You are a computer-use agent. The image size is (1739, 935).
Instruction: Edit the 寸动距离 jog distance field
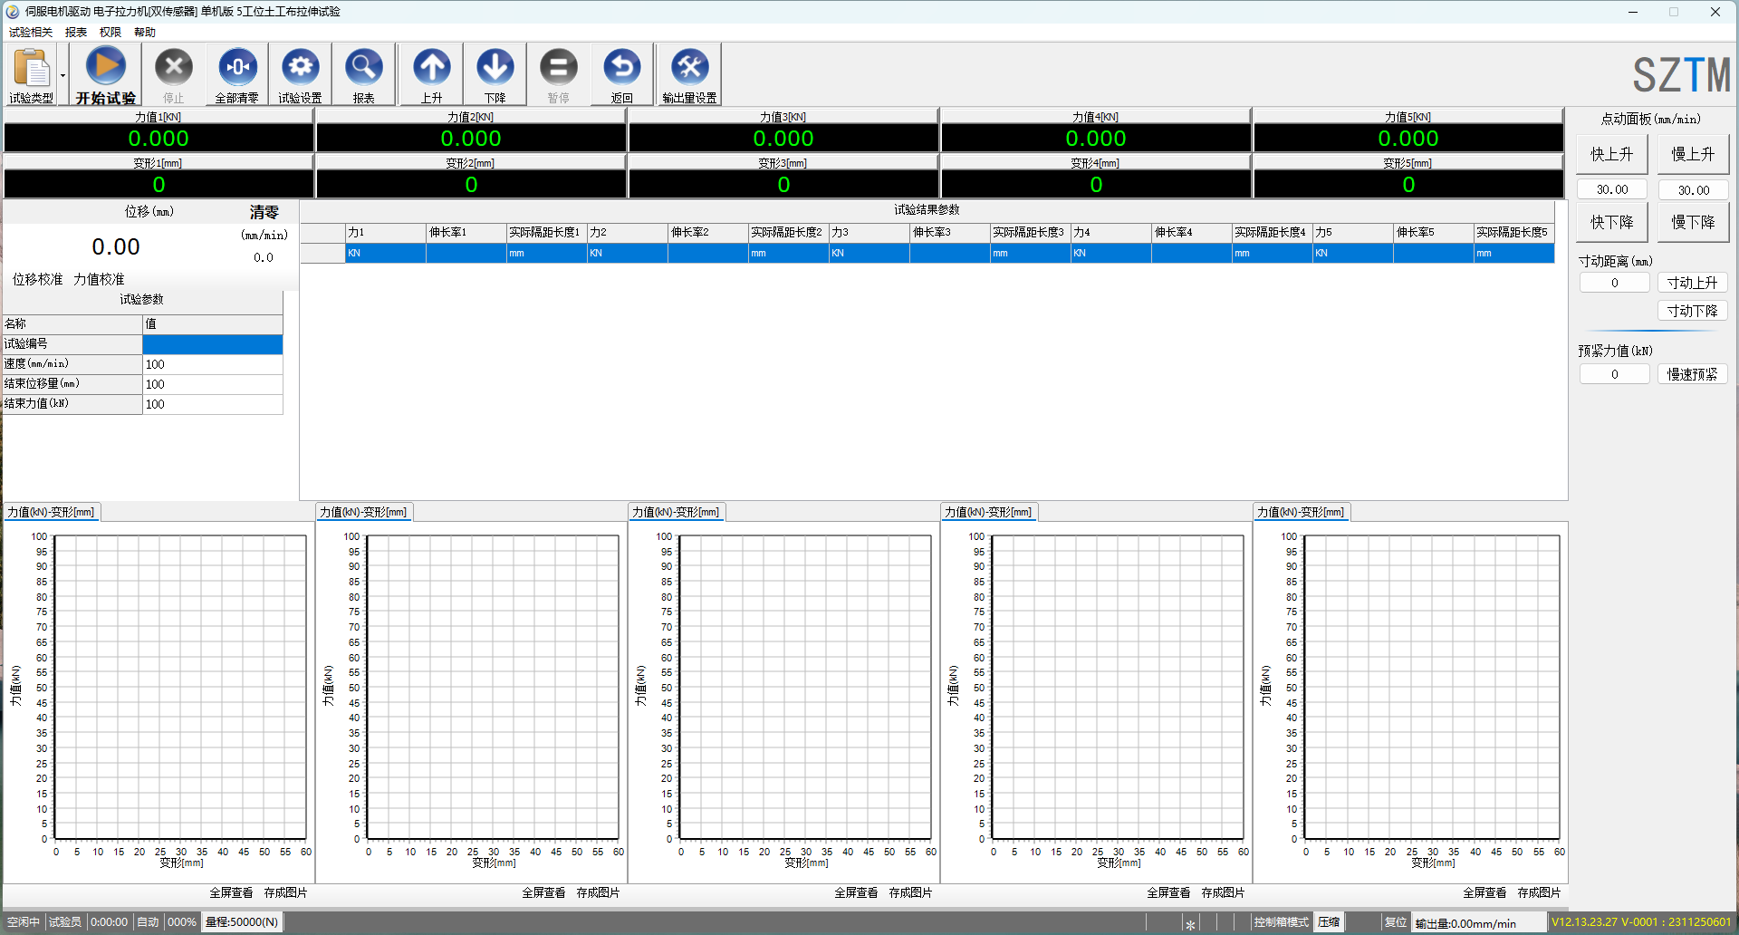point(1615,283)
